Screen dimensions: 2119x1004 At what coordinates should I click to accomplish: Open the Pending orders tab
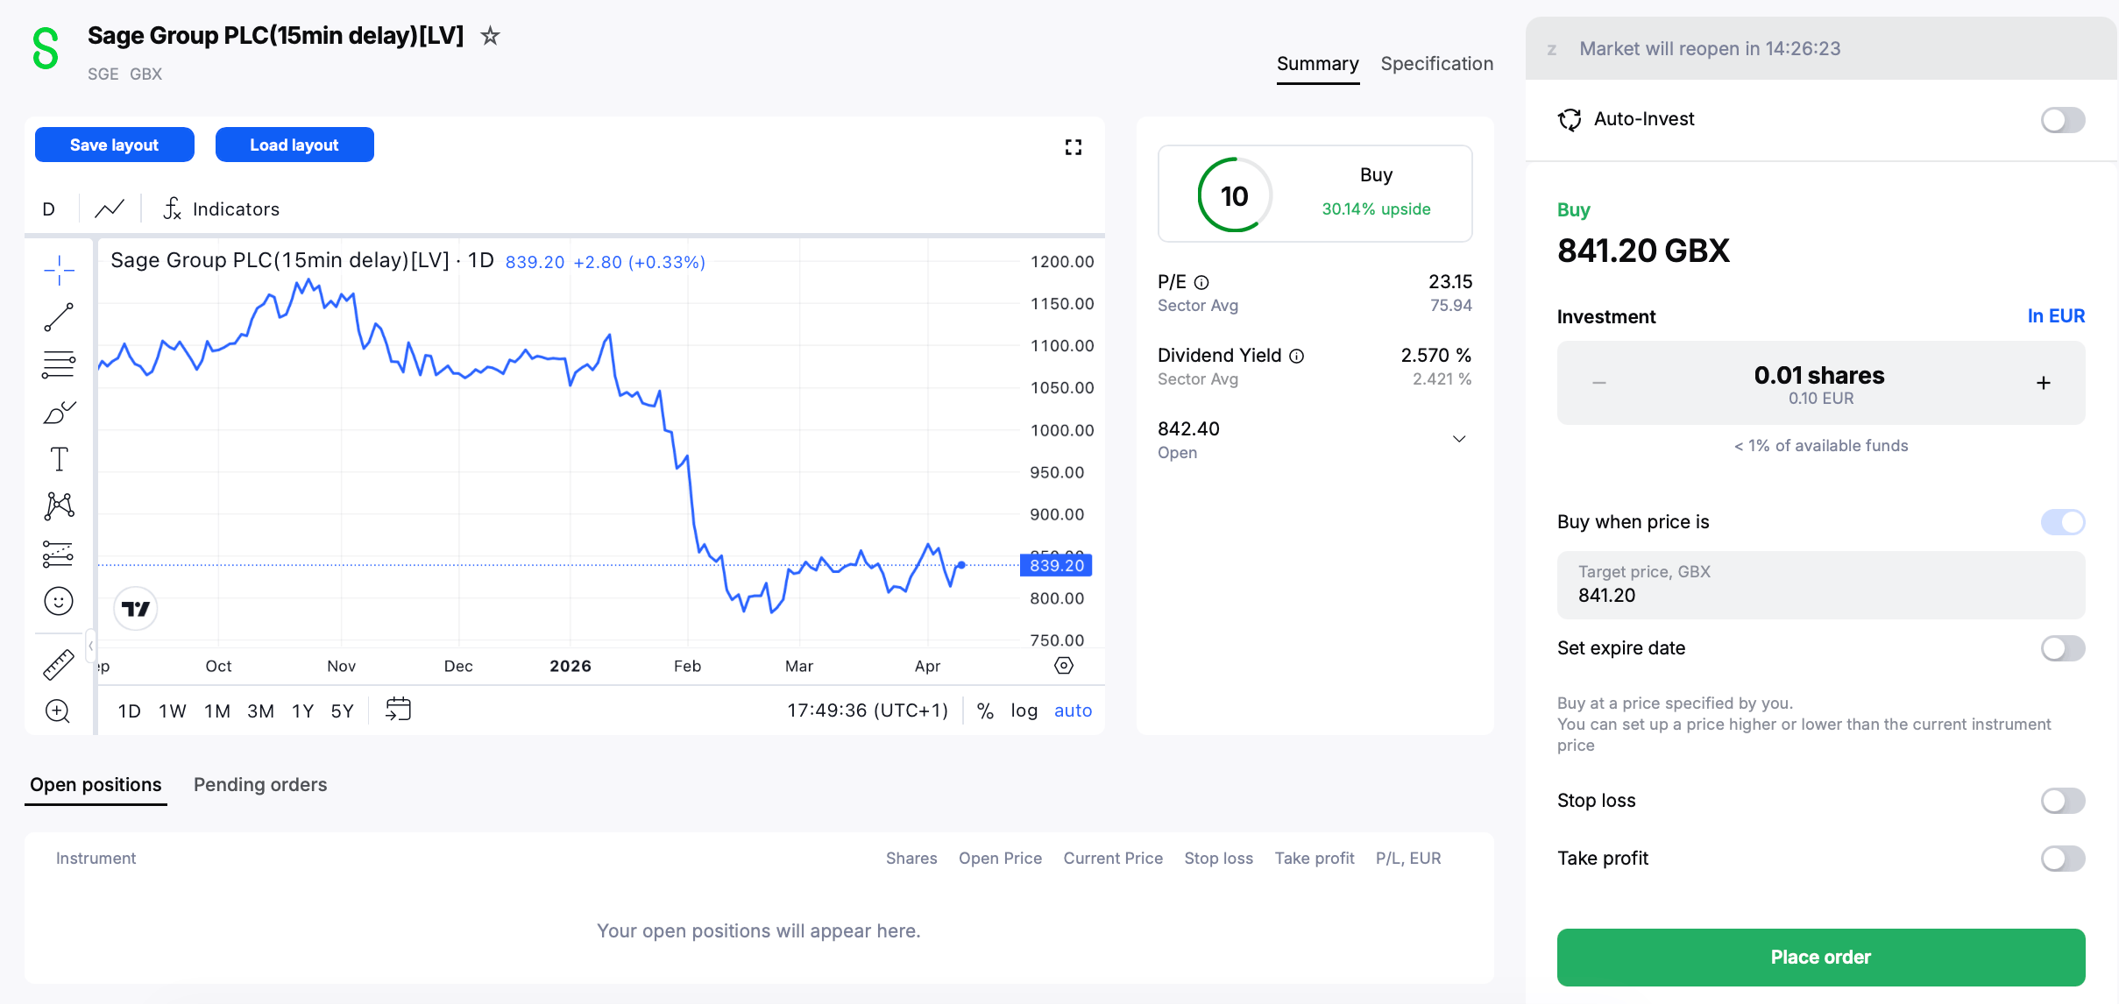tap(260, 785)
